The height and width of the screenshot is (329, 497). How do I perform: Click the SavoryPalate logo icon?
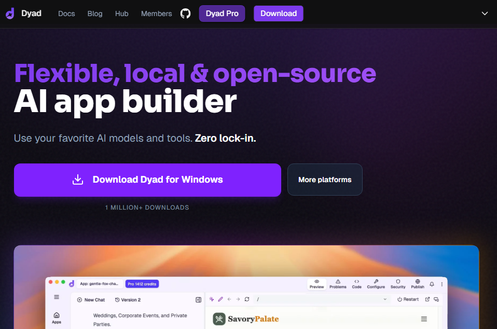coord(219,319)
